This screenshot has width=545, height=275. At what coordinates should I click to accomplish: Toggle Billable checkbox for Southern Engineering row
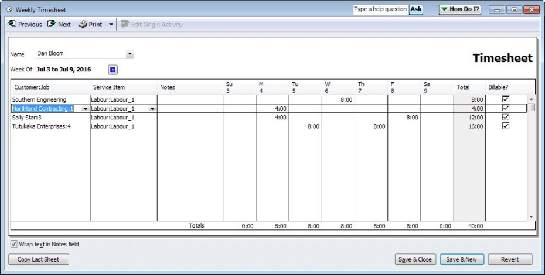505,99
